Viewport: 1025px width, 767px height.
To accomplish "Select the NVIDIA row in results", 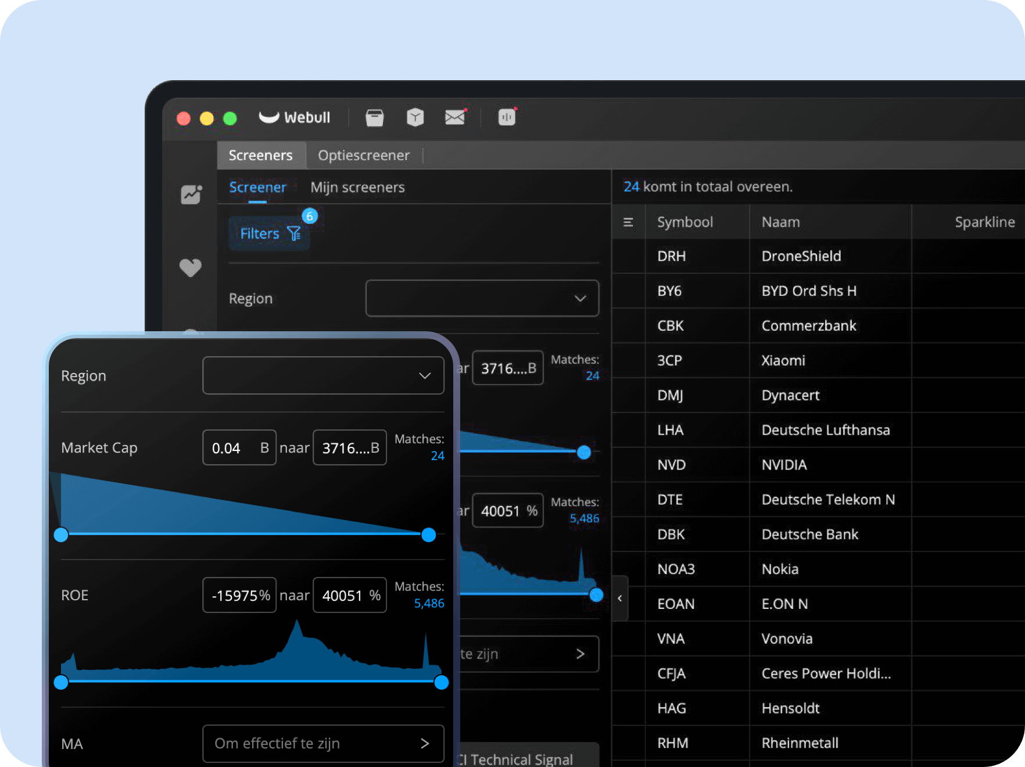I will (784, 465).
